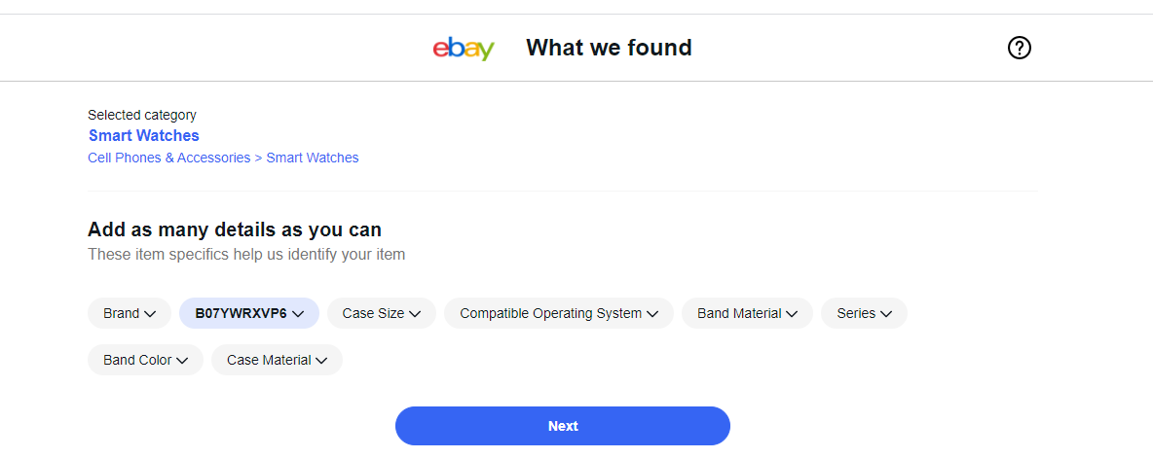Image resolution: width=1153 pixels, height=458 pixels.
Task: Click the chevron arrow beside Band Color
Action: [182, 361]
